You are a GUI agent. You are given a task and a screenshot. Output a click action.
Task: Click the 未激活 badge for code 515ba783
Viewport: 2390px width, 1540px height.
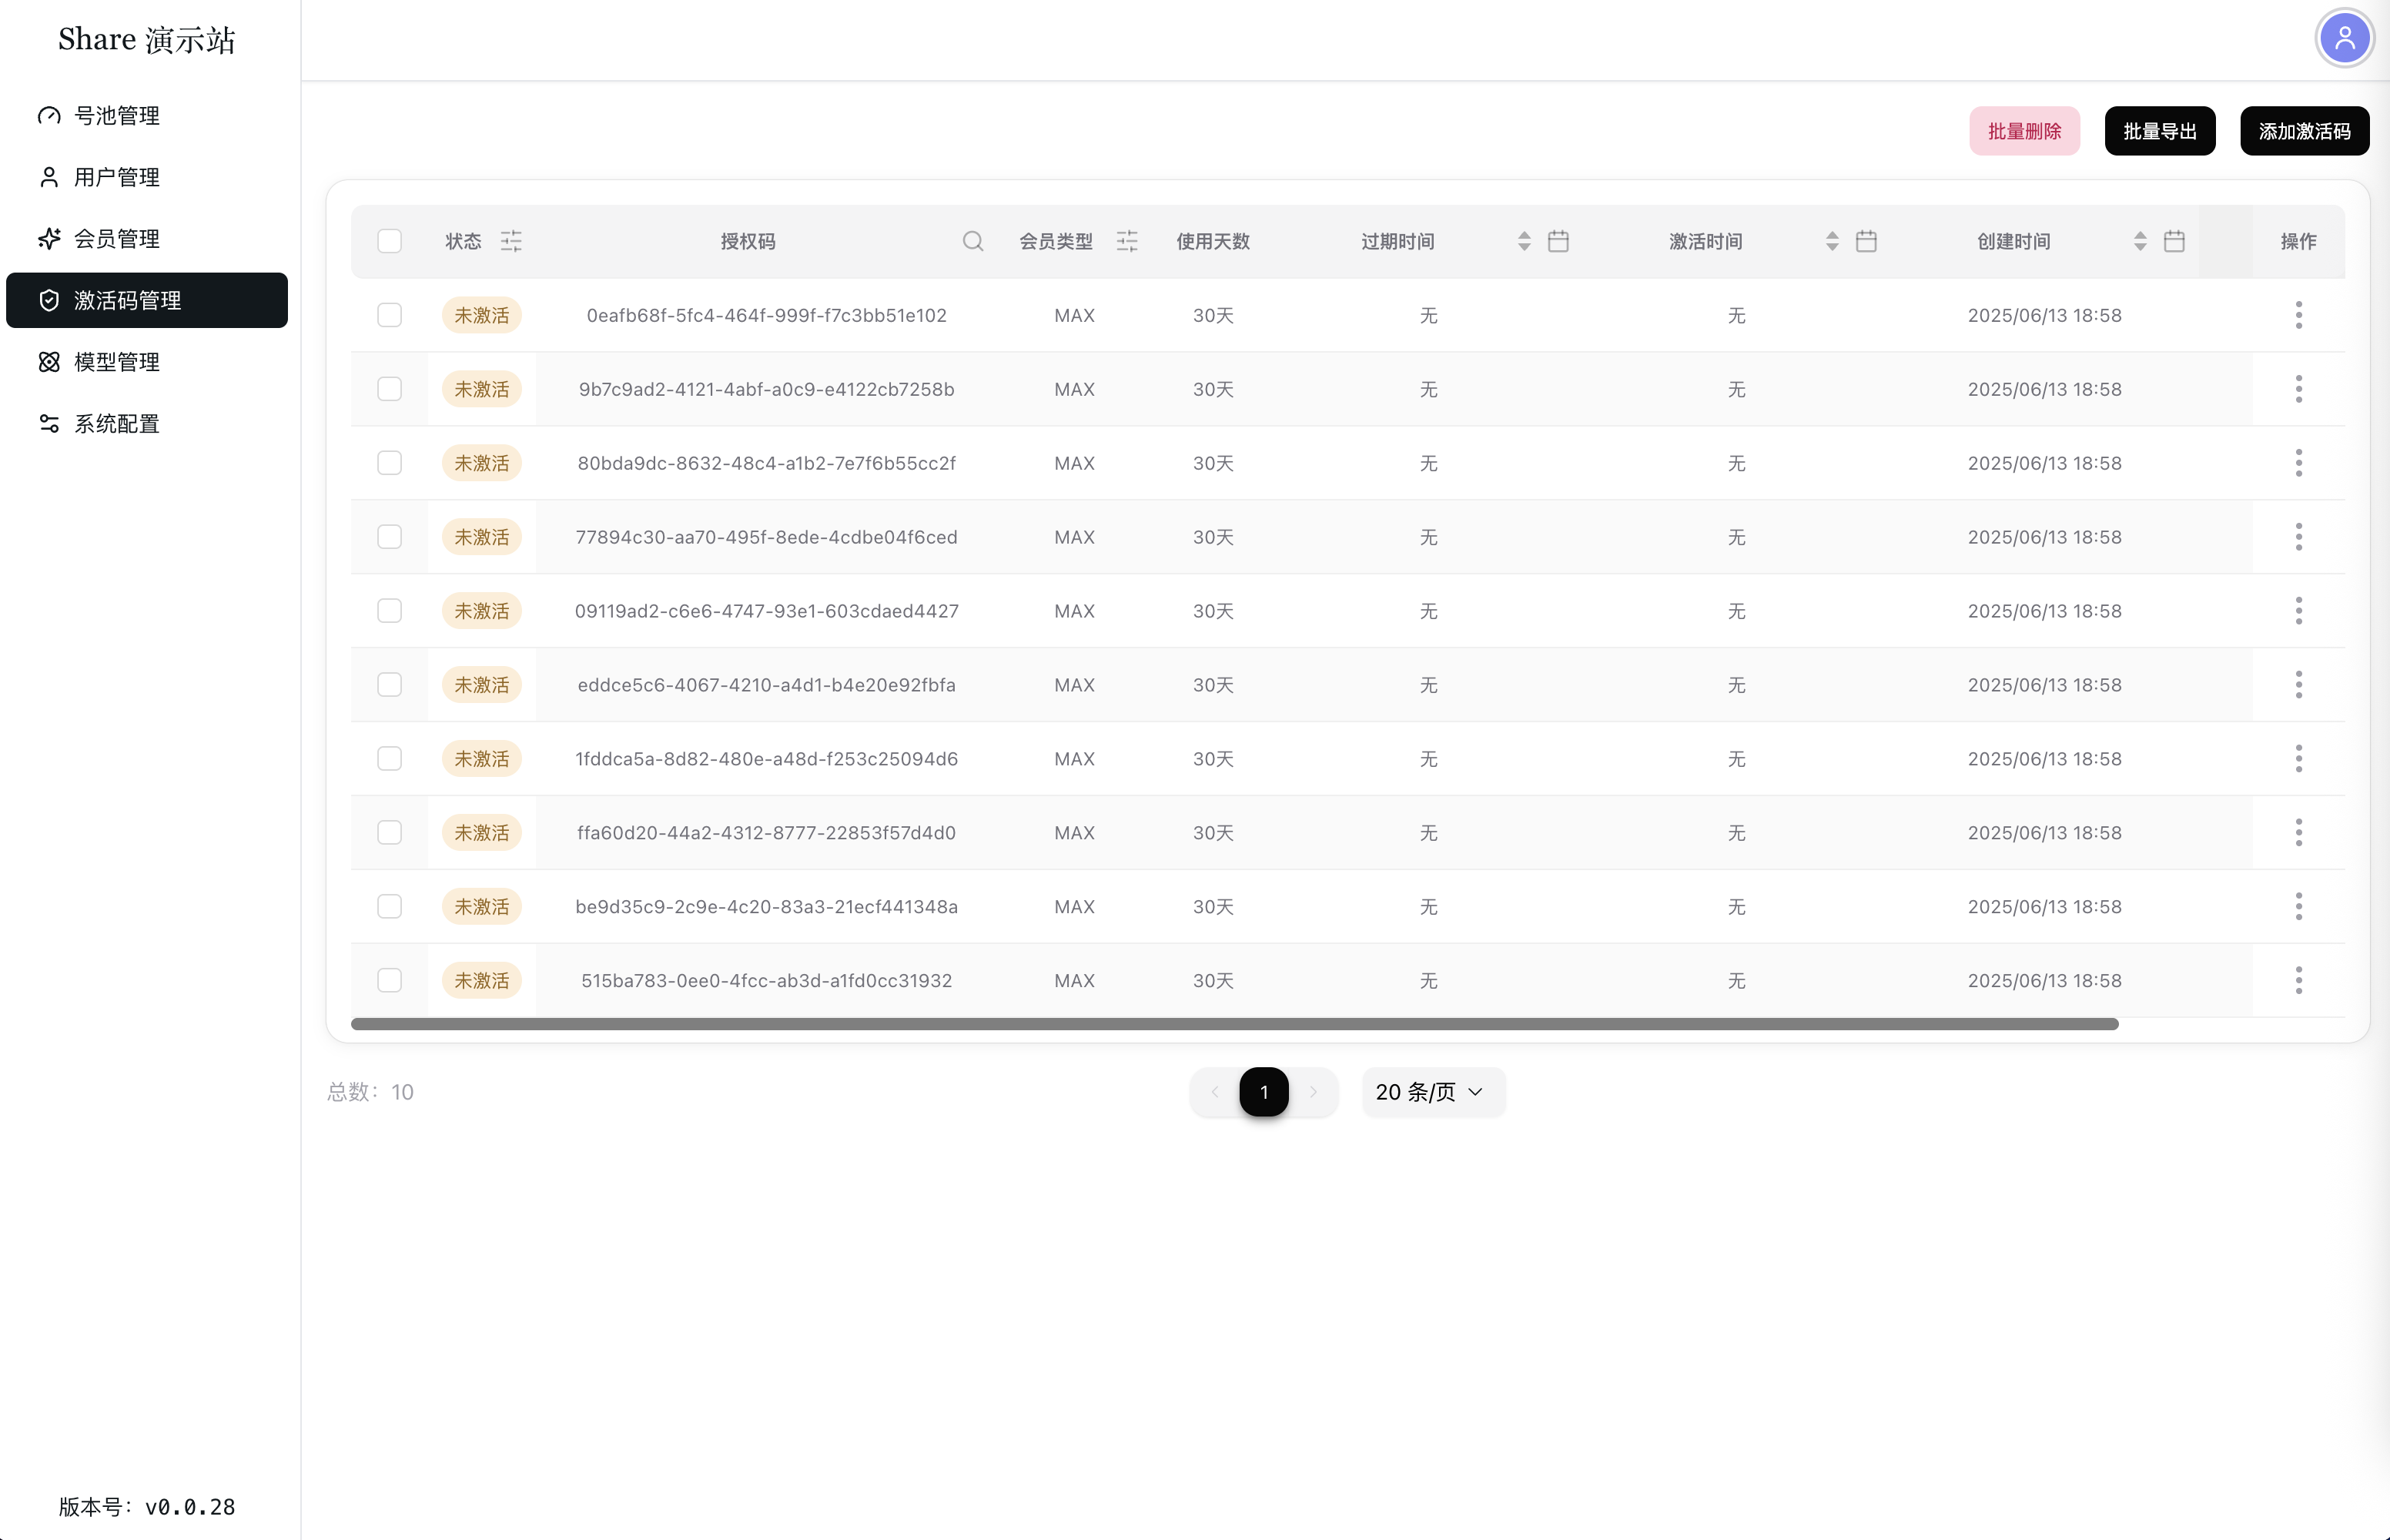click(x=482, y=981)
